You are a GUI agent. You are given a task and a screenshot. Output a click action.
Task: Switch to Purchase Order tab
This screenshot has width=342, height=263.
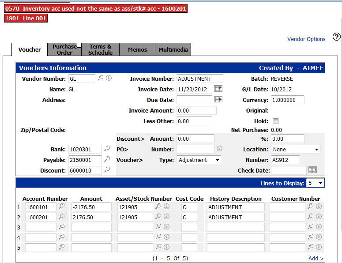(64, 49)
